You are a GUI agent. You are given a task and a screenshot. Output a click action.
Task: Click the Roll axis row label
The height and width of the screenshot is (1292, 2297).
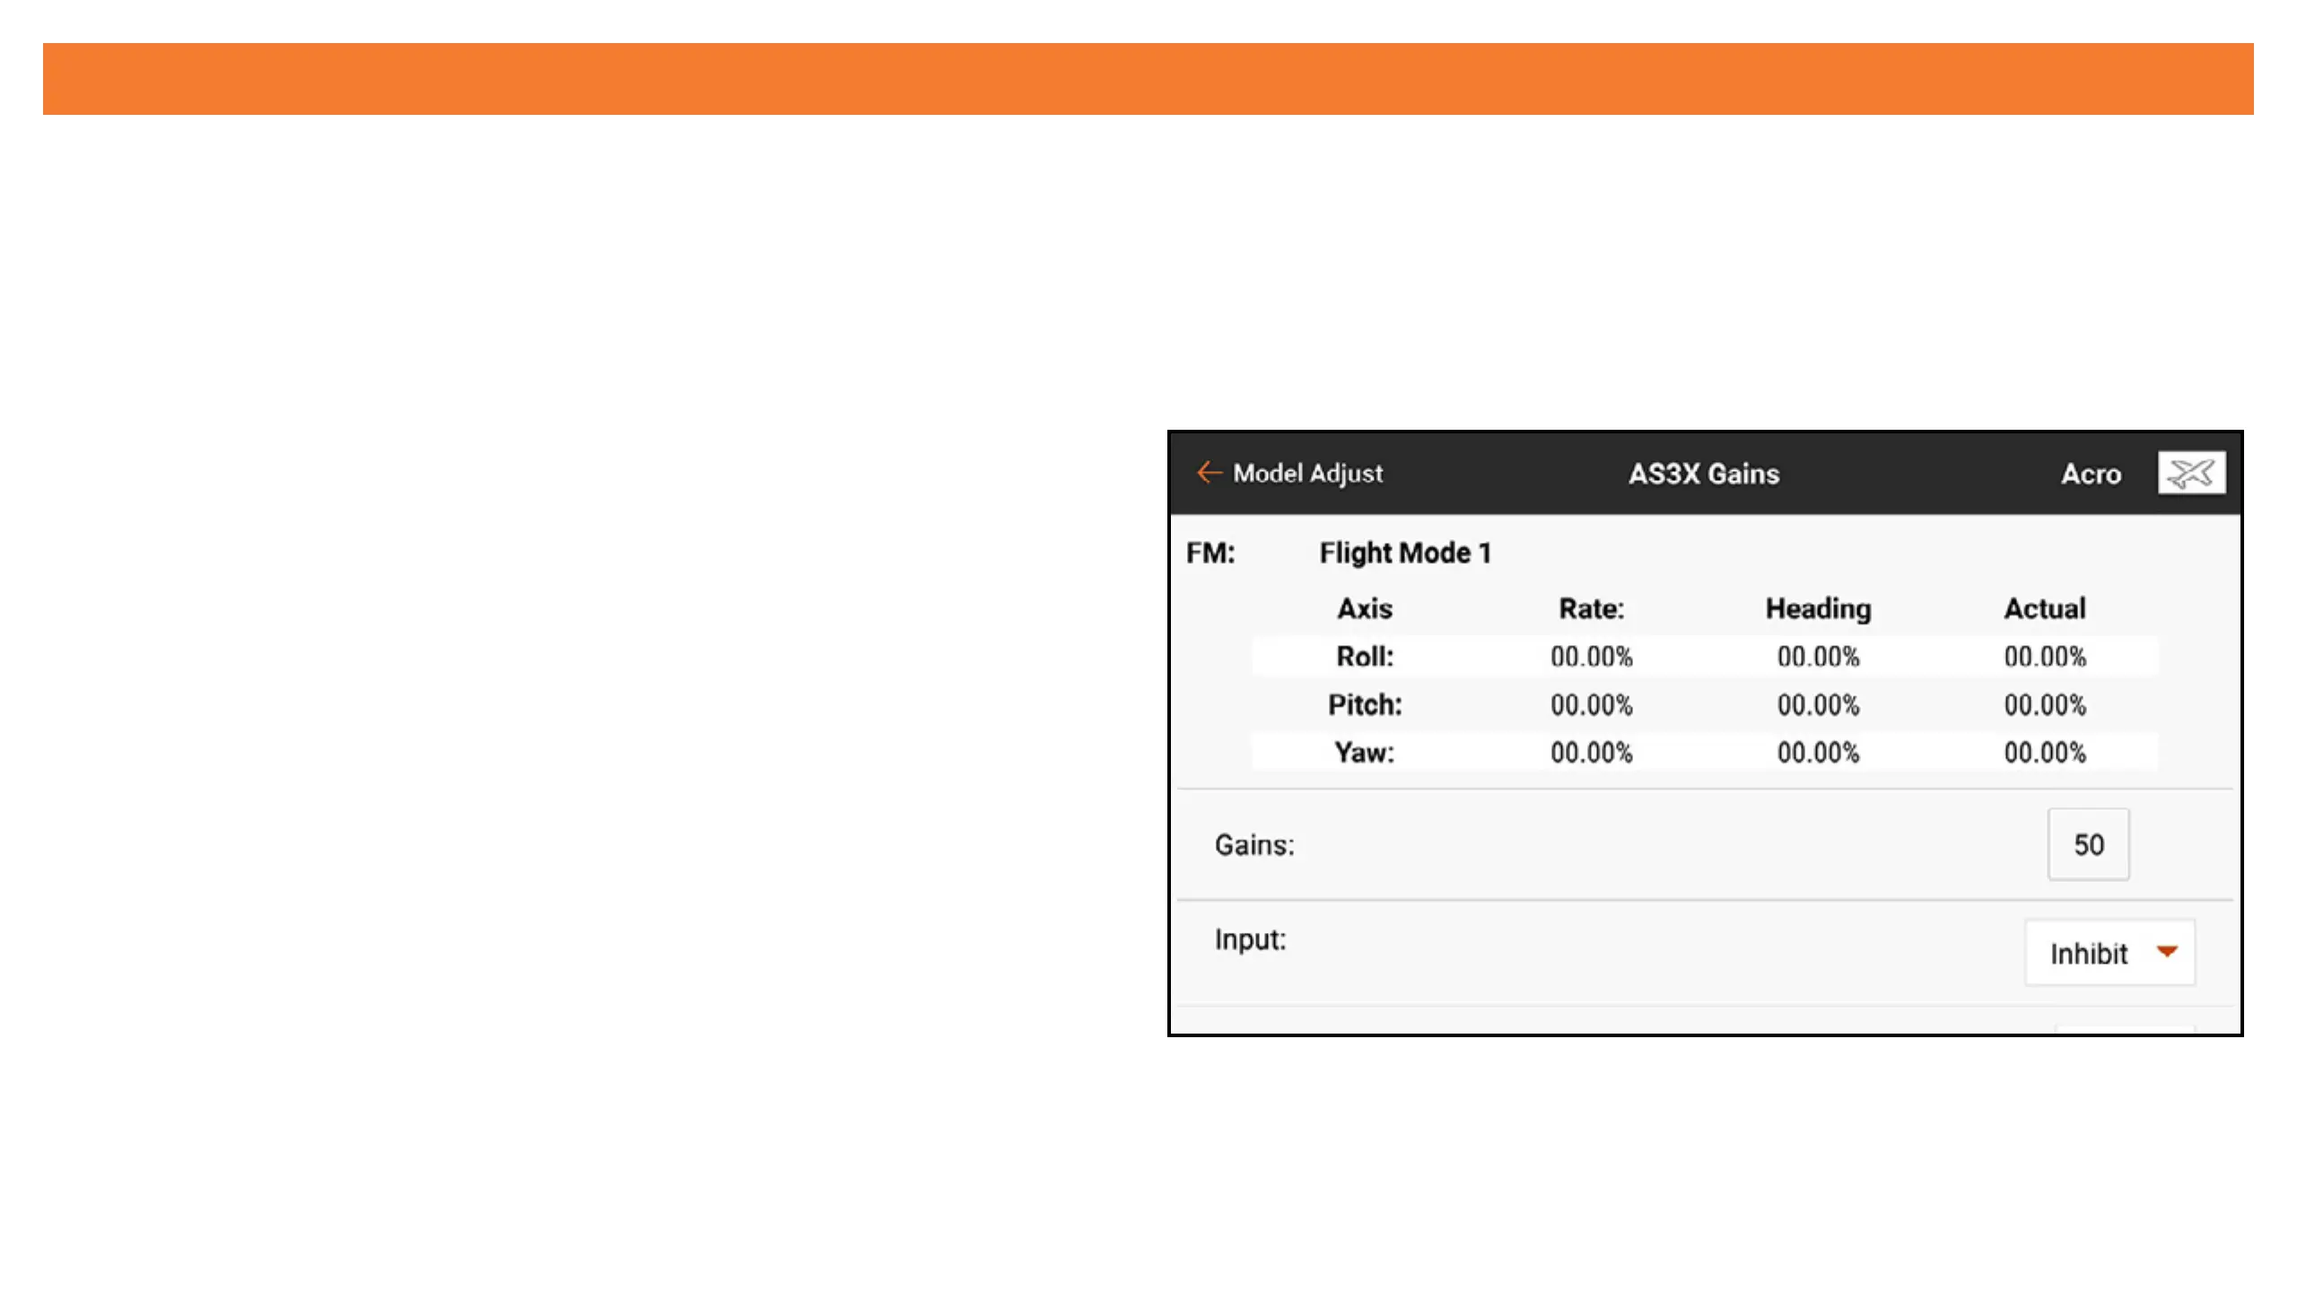pyautogui.click(x=1365, y=657)
